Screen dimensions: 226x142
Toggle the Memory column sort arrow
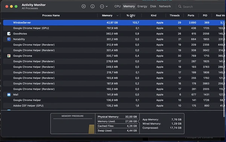[x=117, y=15]
